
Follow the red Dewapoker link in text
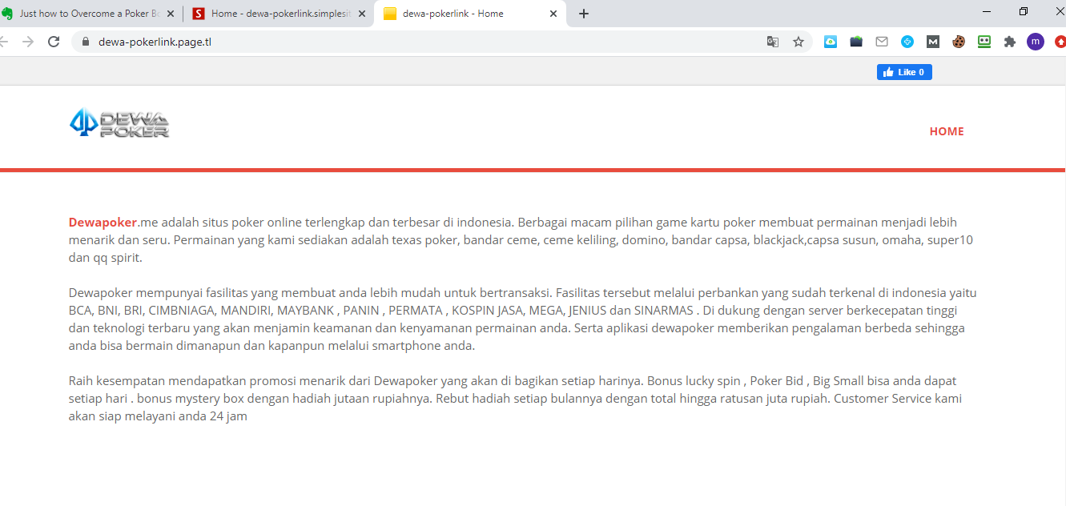click(x=103, y=223)
